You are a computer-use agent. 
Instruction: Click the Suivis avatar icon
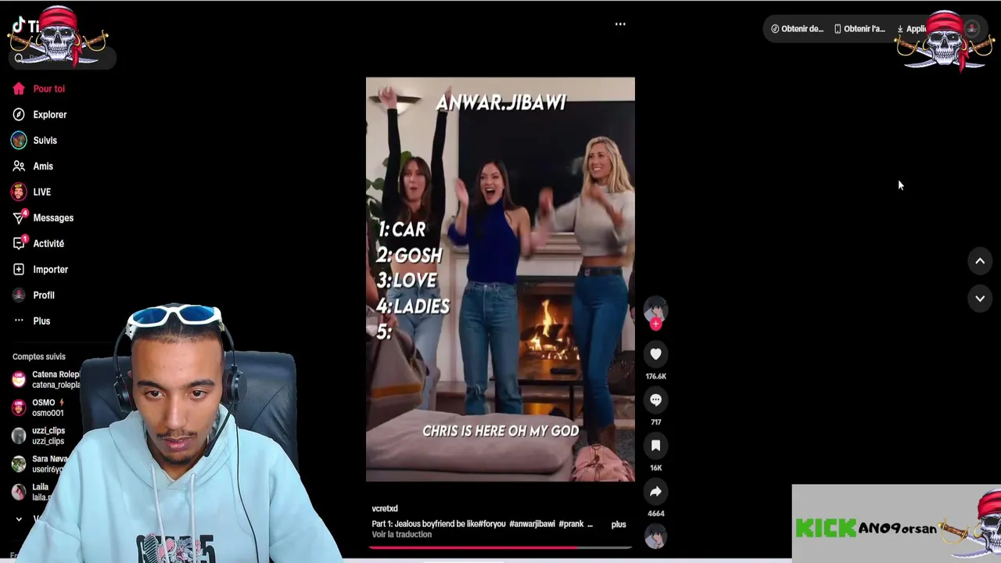click(19, 141)
